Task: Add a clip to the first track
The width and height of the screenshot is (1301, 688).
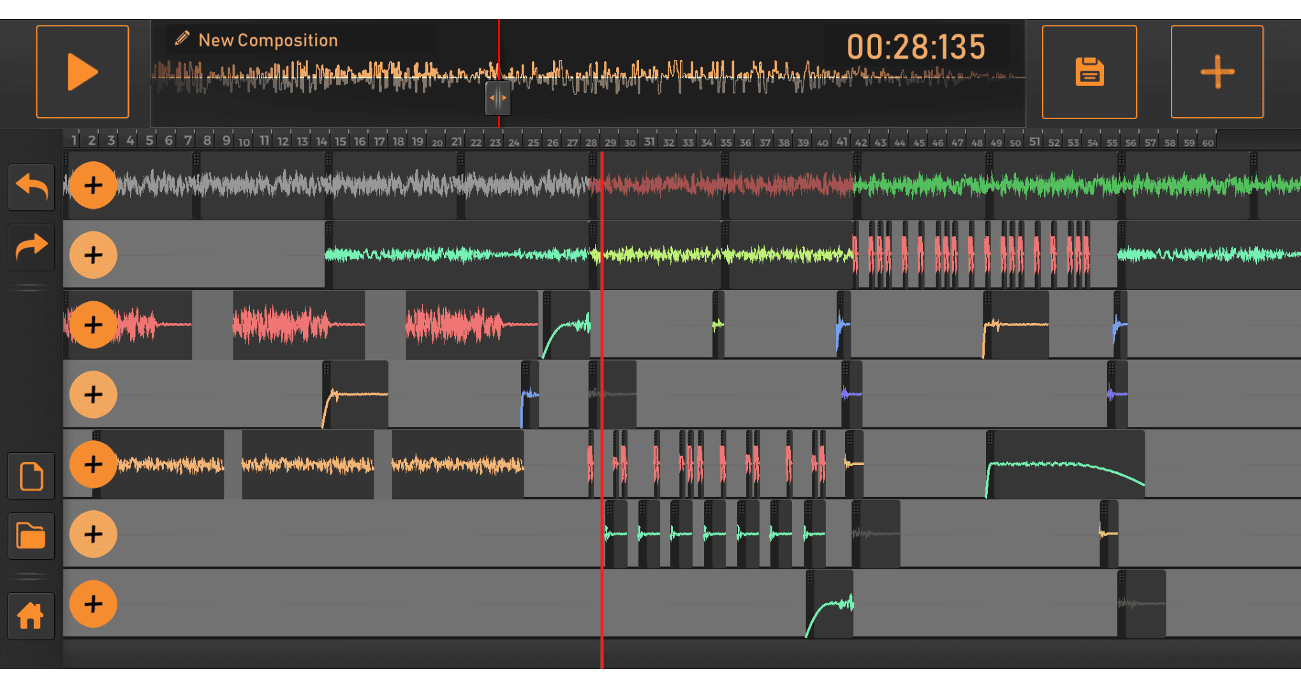Action: tap(93, 185)
